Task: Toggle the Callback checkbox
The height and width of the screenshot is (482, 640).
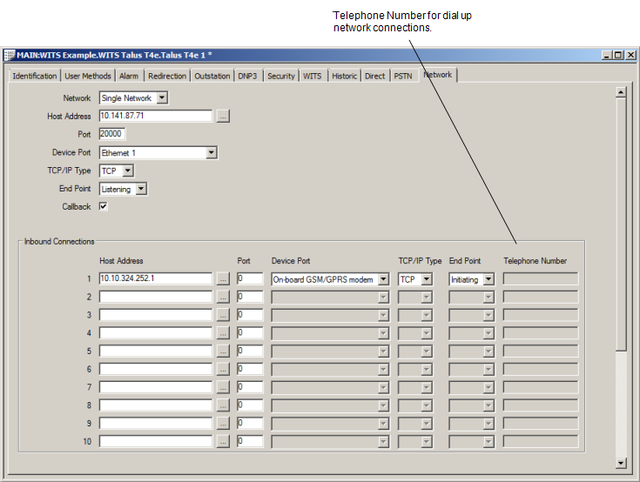Action: 104,206
